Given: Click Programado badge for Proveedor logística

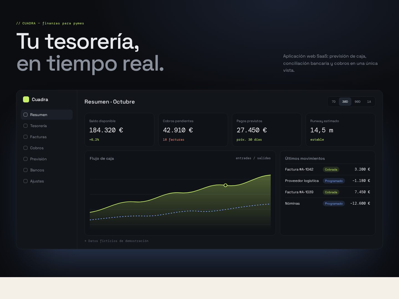Looking at the screenshot, I should pyautogui.click(x=334, y=181).
